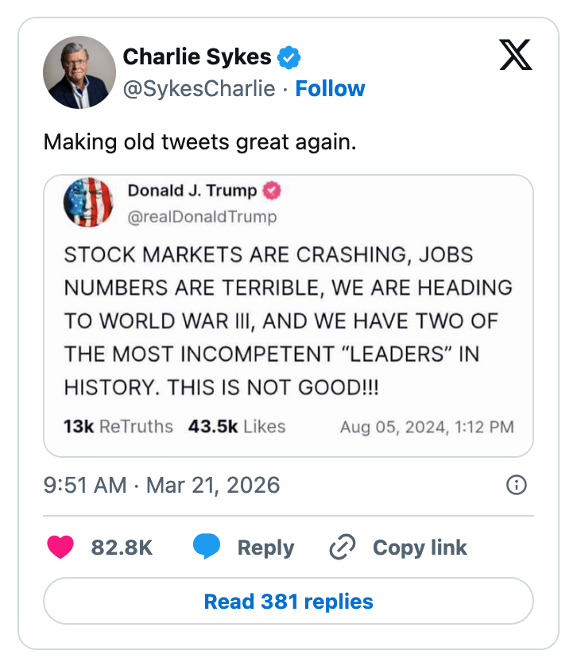
Task: Open Donald J. Trump's flag avatar
Action: click(88, 203)
